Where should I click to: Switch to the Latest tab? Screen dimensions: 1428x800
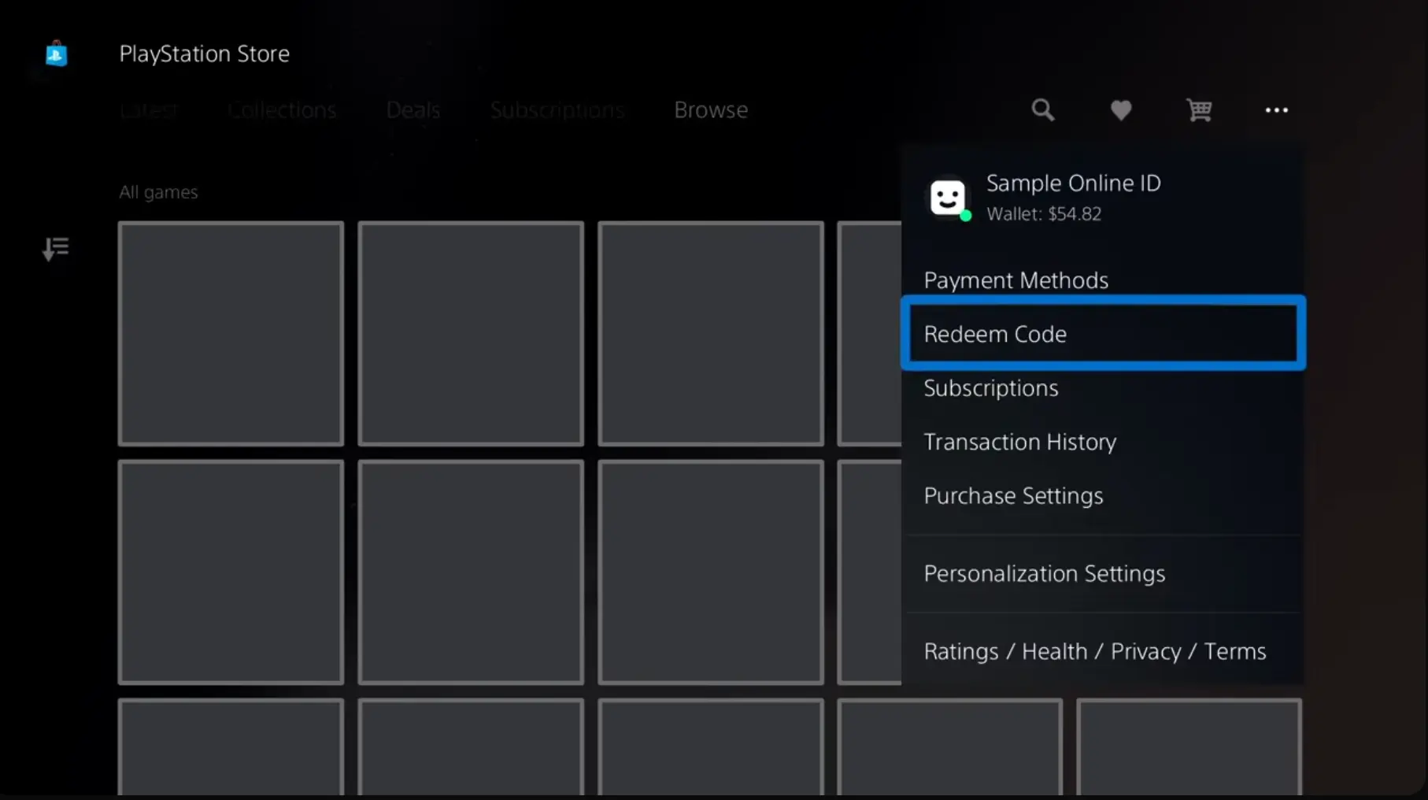coord(149,110)
